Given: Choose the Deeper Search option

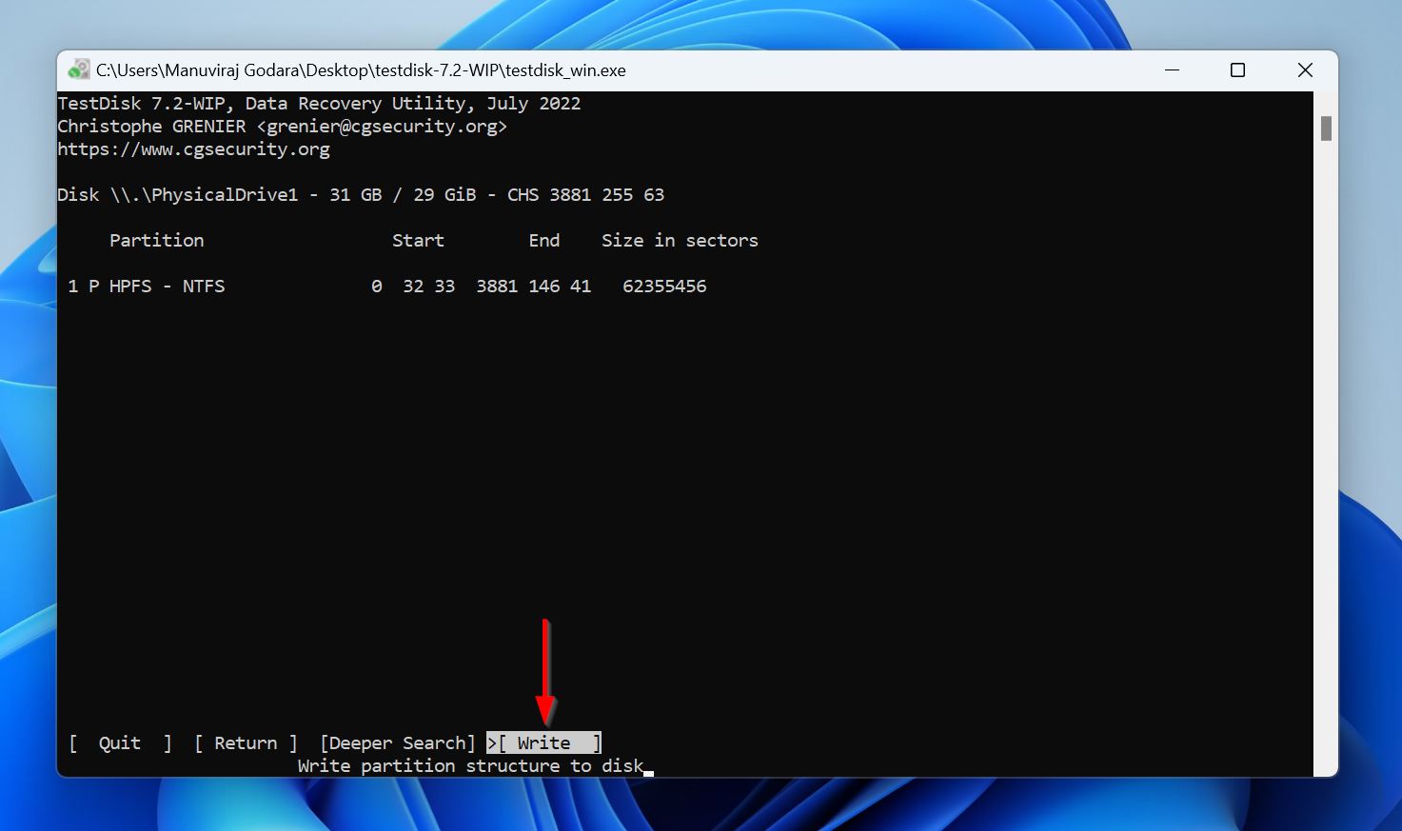Looking at the screenshot, I should (x=398, y=743).
